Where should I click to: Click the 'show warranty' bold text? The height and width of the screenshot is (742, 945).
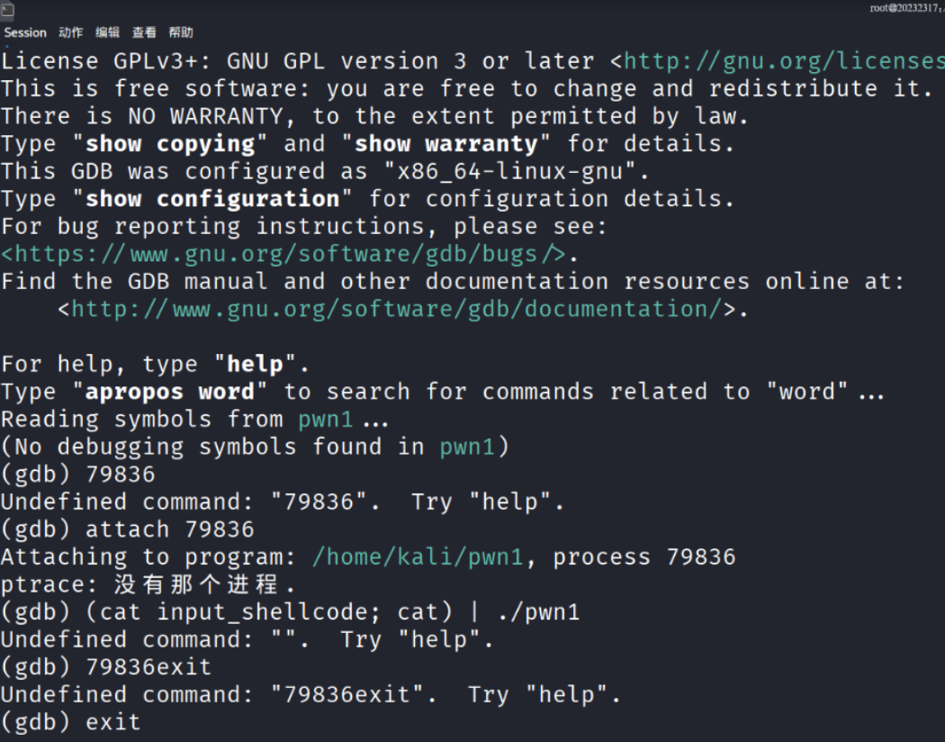446,144
